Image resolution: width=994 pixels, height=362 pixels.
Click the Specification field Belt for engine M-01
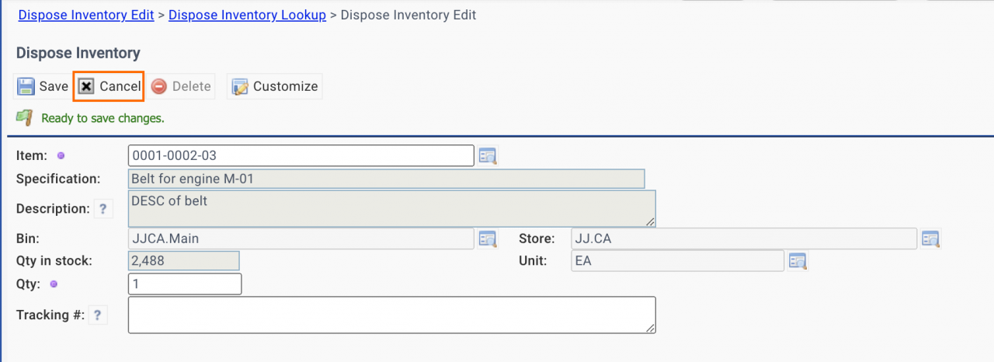(386, 179)
